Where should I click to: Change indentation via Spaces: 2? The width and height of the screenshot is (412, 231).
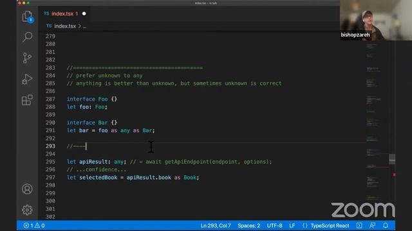pos(249,225)
